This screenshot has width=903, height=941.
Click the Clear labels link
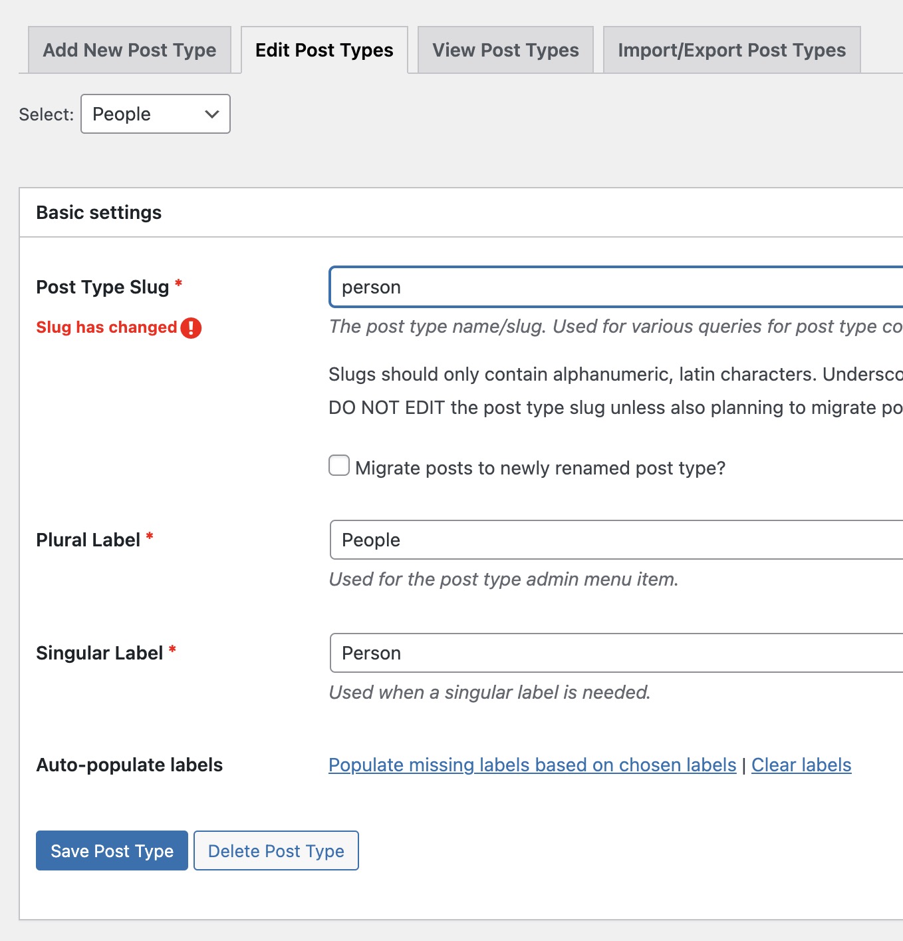tap(801, 765)
